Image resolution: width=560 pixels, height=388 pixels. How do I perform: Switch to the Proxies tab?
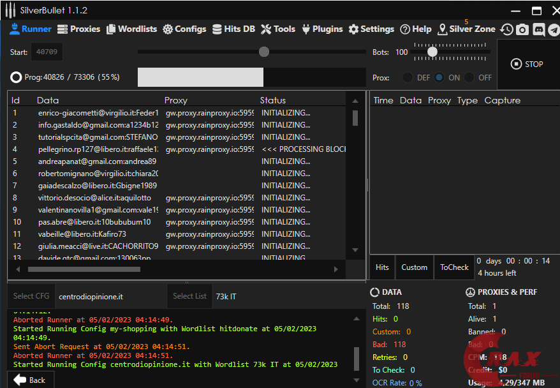click(x=79, y=29)
